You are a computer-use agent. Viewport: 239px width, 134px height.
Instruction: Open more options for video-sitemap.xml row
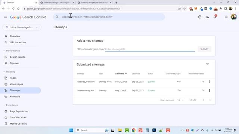pos(209,90)
